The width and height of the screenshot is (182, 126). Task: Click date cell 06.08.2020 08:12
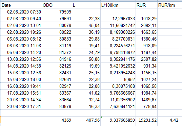21,39
